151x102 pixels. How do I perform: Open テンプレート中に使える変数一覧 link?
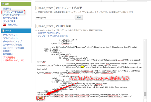53,36
